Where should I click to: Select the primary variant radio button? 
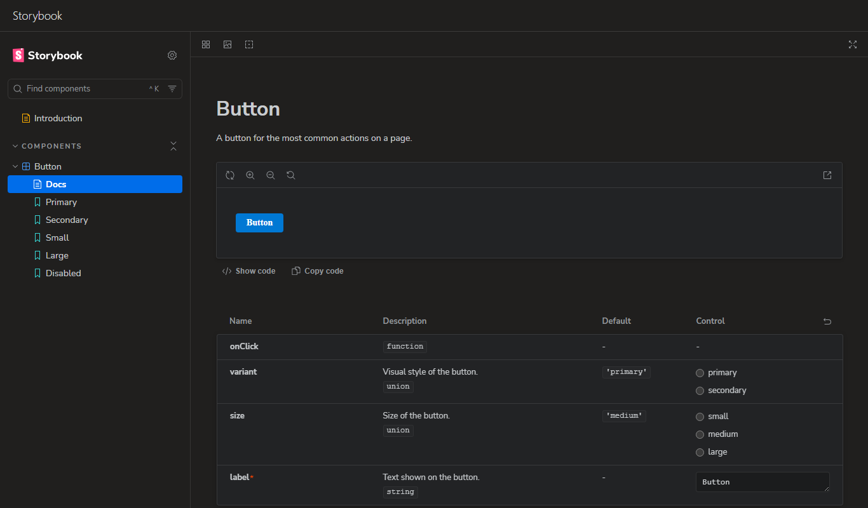click(700, 373)
